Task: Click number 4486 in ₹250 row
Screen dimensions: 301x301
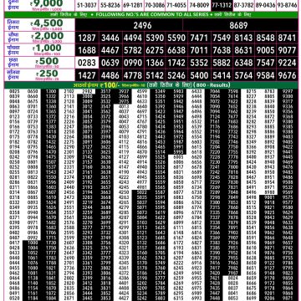Action: coord(110,75)
